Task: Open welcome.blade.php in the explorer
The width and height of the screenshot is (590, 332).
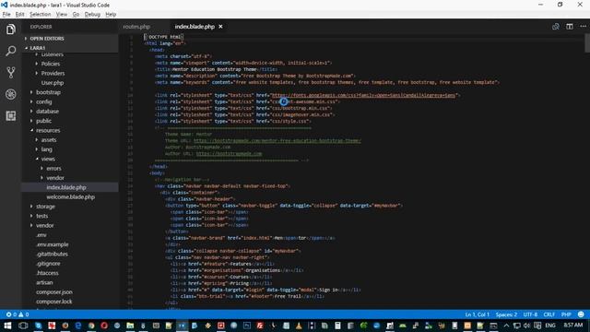Action: (70, 196)
